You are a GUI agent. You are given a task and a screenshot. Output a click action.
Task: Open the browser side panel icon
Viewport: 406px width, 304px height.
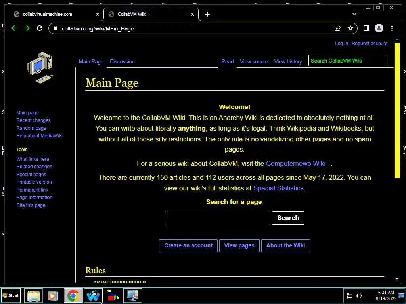pos(366,28)
